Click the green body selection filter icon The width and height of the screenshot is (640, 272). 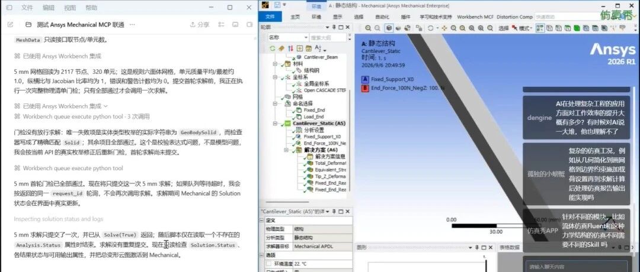[577, 28]
